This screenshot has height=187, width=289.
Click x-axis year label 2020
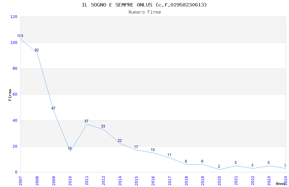point(219,181)
